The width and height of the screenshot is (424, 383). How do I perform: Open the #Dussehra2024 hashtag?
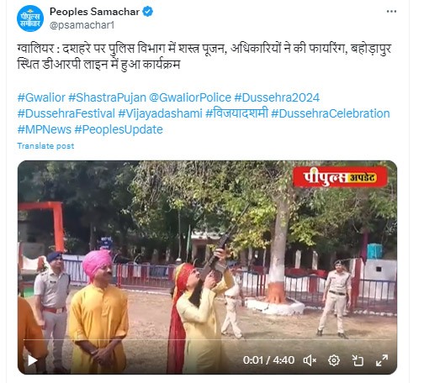(277, 97)
